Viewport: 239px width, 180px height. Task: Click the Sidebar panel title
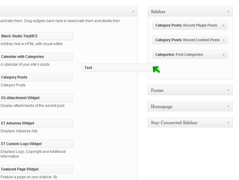[x=158, y=12]
